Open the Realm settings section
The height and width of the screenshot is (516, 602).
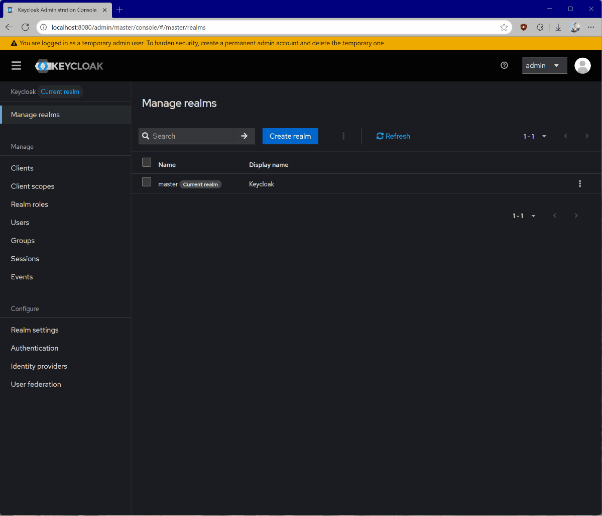click(x=34, y=330)
